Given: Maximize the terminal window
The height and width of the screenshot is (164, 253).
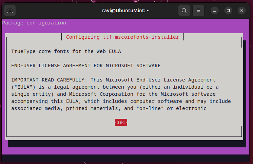Looking at the screenshot, I should [x=228, y=11].
